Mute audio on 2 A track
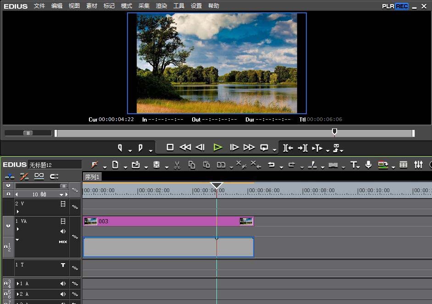 [63, 294]
